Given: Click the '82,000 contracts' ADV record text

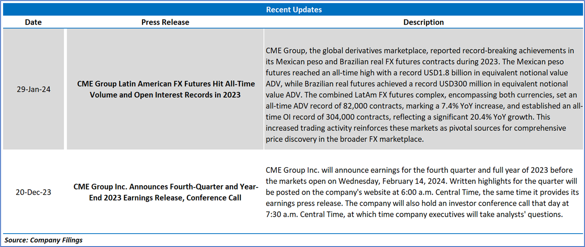Looking at the screenshot, I should 372,106.
